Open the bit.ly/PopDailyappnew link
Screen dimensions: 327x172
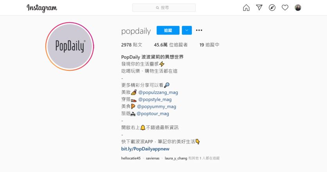click(145, 149)
